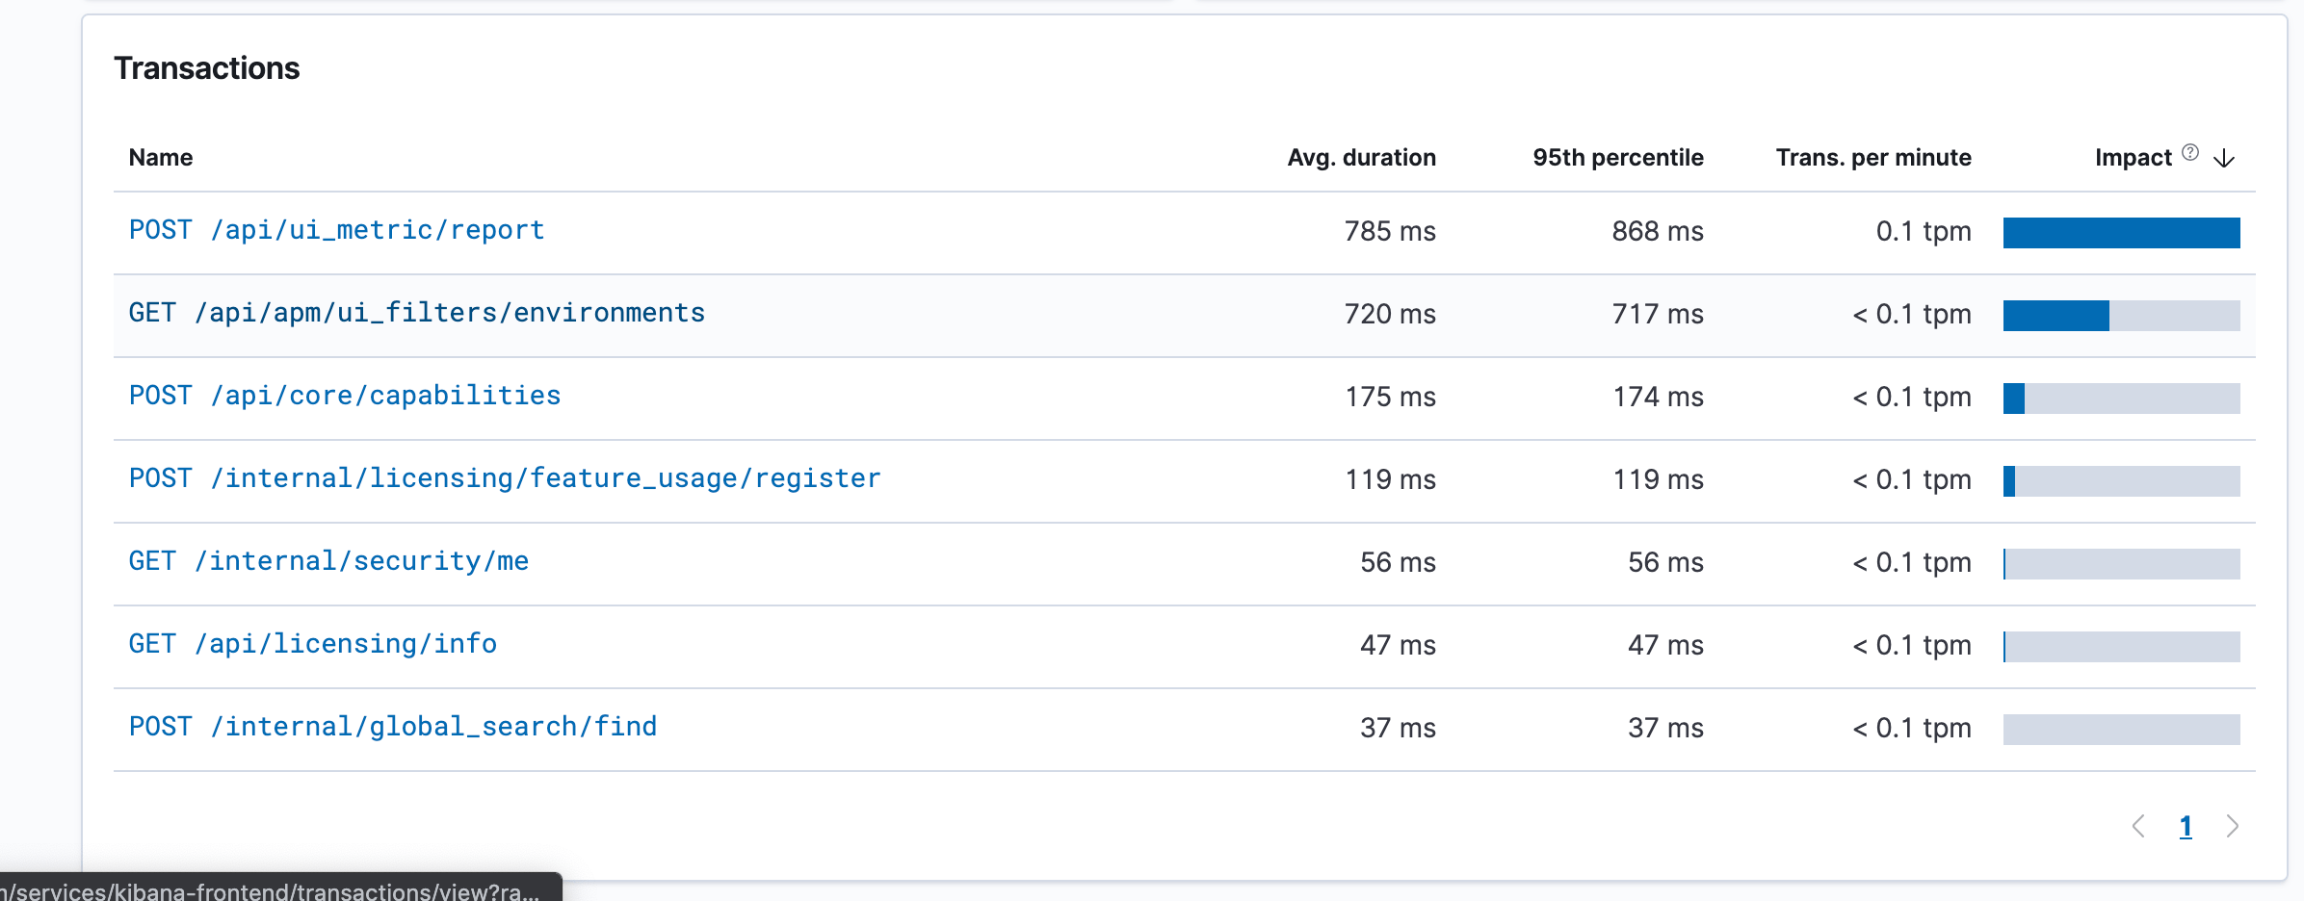Click the sort arrow next to Impact
Screen dimensions: 2304x901
tap(2223, 159)
